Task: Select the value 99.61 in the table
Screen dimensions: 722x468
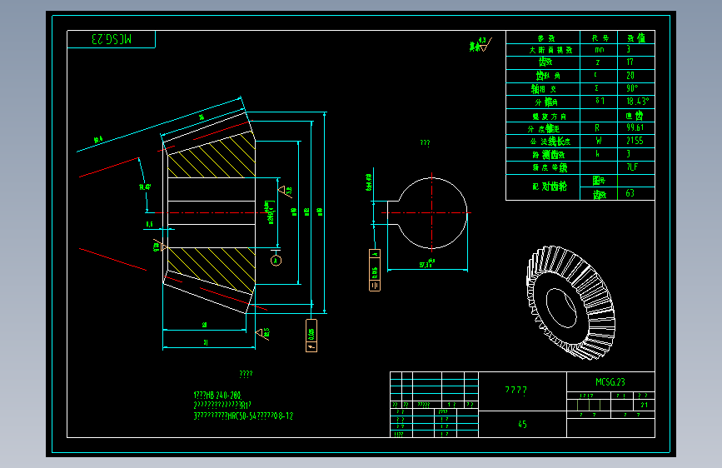Action: pos(635,127)
